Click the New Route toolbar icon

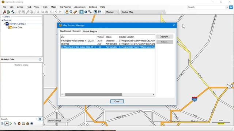point(9,12)
